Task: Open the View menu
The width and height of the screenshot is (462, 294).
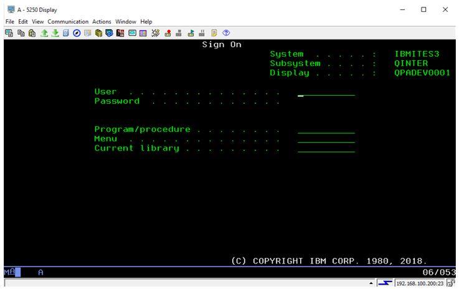Action: click(x=38, y=22)
